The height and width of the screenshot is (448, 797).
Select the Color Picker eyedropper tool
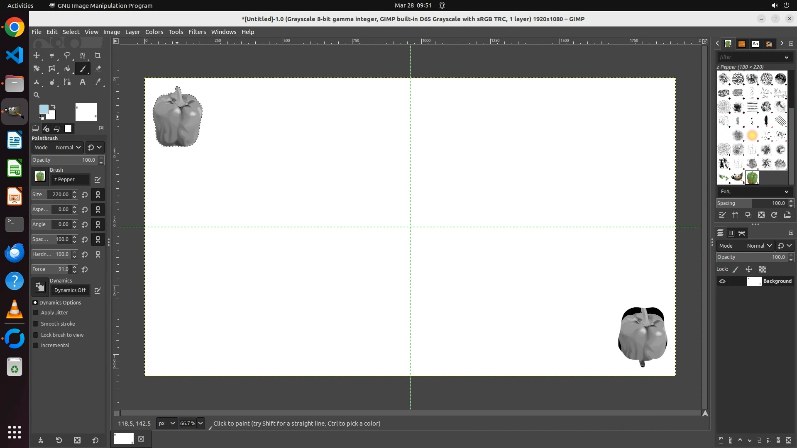pyautogui.click(x=98, y=82)
